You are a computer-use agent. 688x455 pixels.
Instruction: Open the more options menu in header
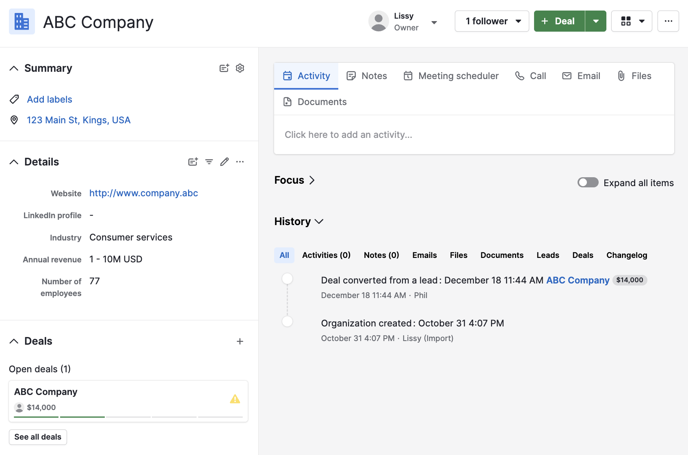[668, 21]
